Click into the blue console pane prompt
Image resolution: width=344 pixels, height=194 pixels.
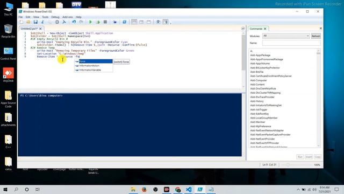coord(130,124)
